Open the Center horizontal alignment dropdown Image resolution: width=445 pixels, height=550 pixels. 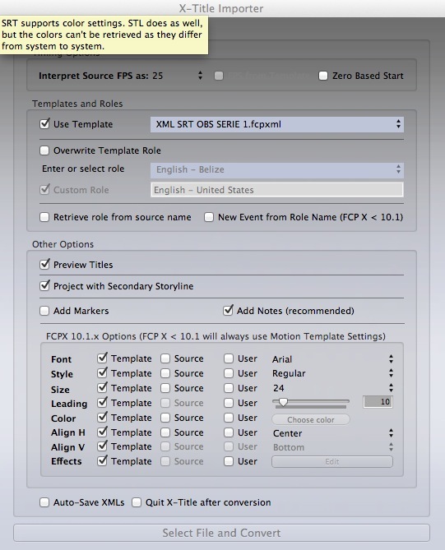[x=332, y=433]
